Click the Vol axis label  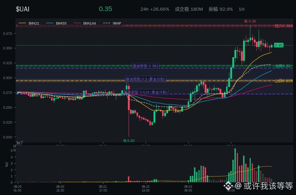[7, 165]
